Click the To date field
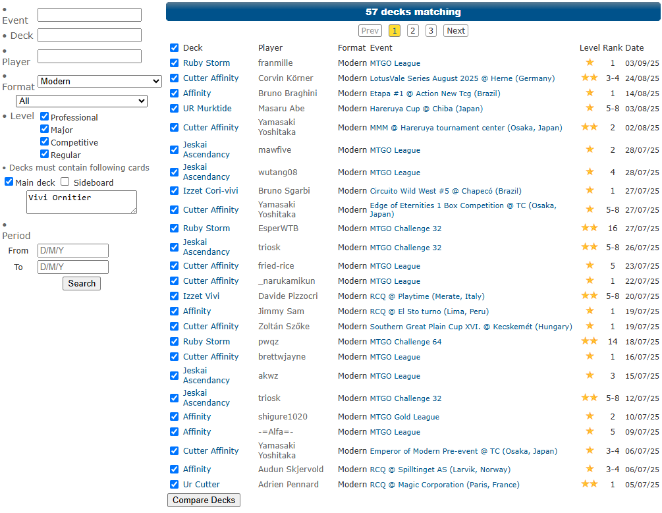 click(73, 267)
